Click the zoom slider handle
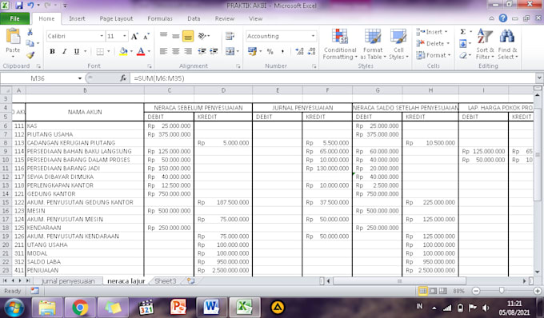This screenshot has width=544, height=318. click(502, 291)
